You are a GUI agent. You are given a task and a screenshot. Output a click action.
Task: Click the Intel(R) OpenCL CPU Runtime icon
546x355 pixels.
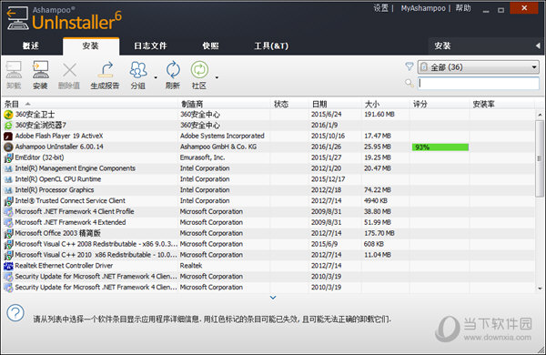tap(8, 179)
